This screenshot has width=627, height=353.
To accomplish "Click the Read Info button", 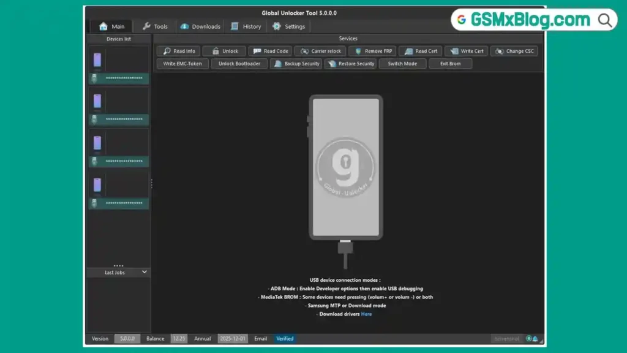I will [x=179, y=51].
